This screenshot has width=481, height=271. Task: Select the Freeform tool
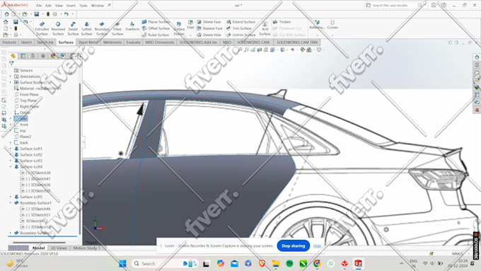132,26
